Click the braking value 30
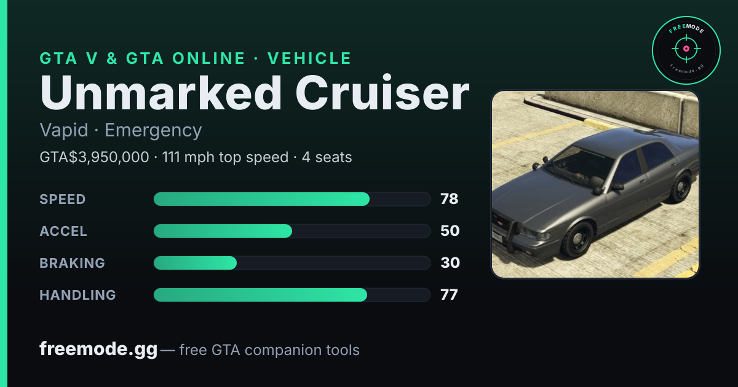The height and width of the screenshot is (387, 738). point(450,263)
